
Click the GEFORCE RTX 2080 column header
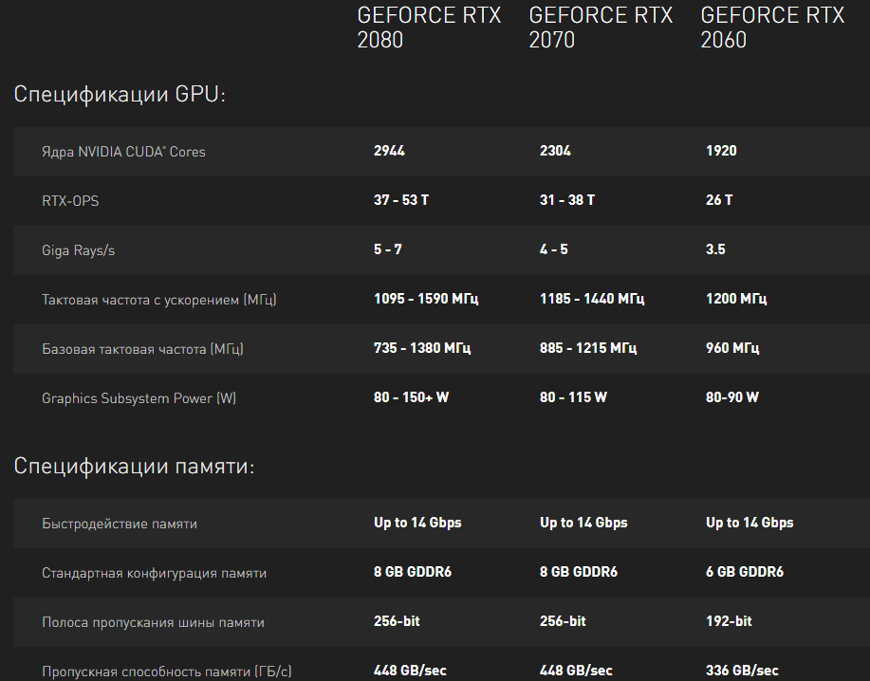tap(429, 28)
